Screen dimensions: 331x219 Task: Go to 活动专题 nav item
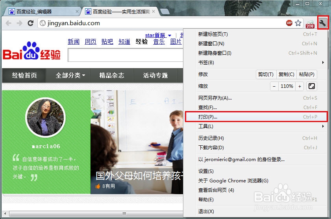[x=155, y=75]
